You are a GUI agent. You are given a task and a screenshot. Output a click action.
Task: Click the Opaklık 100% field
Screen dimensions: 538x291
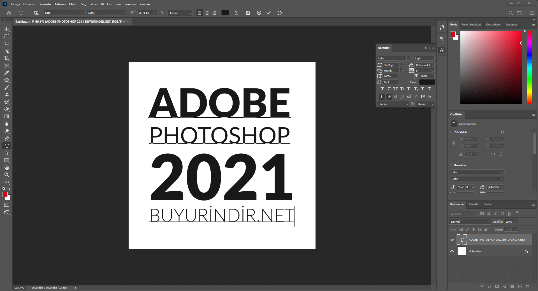pos(509,222)
